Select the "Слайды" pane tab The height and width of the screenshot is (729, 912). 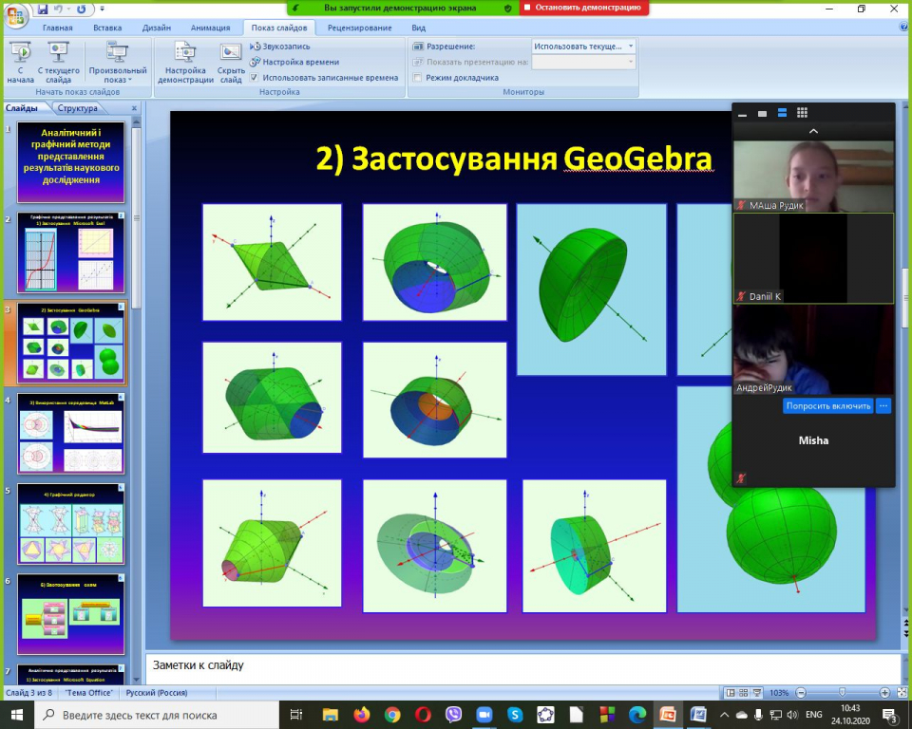coord(23,108)
